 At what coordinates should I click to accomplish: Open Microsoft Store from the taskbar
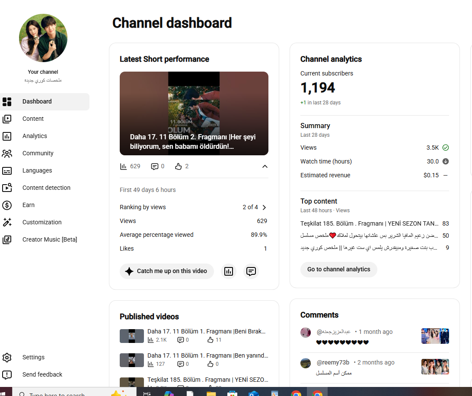[x=232, y=393]
